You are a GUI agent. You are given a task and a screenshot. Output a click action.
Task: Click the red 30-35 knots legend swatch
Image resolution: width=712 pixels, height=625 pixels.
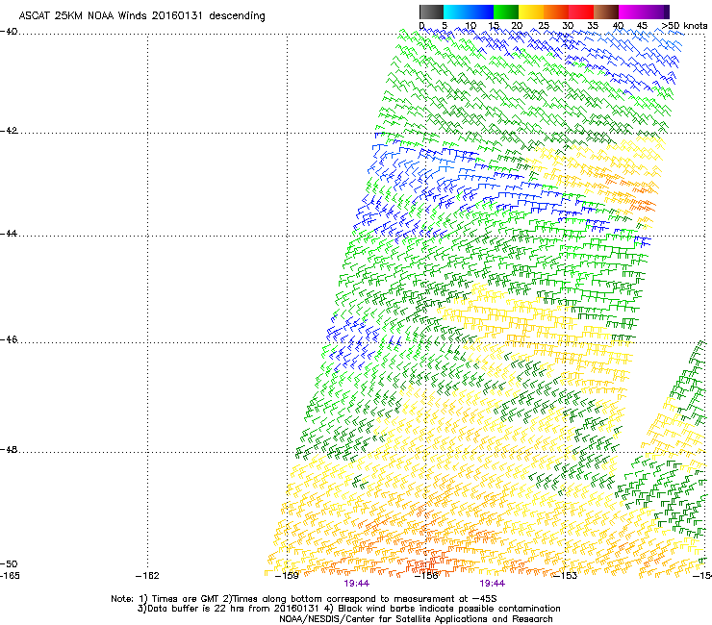click(581, 12)
